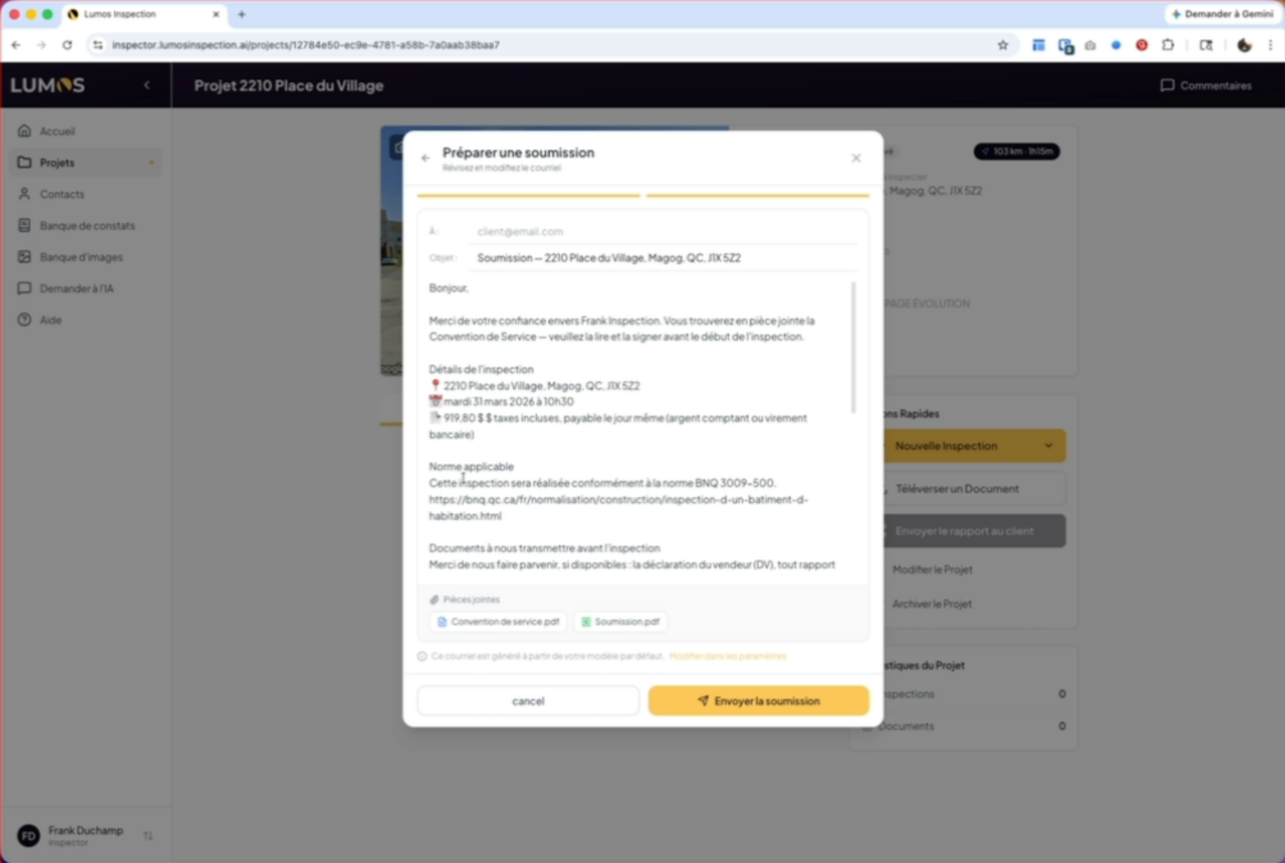Open the Chrome three-dot menu
Screen dimensions: 1285x863
click(1270, 46)
